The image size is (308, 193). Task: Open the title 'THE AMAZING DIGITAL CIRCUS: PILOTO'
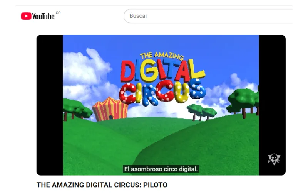point(102,185)
